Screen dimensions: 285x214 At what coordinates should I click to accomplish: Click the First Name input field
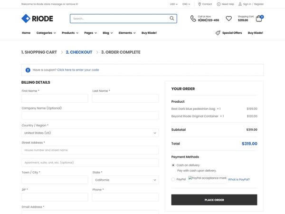(55, 98)
